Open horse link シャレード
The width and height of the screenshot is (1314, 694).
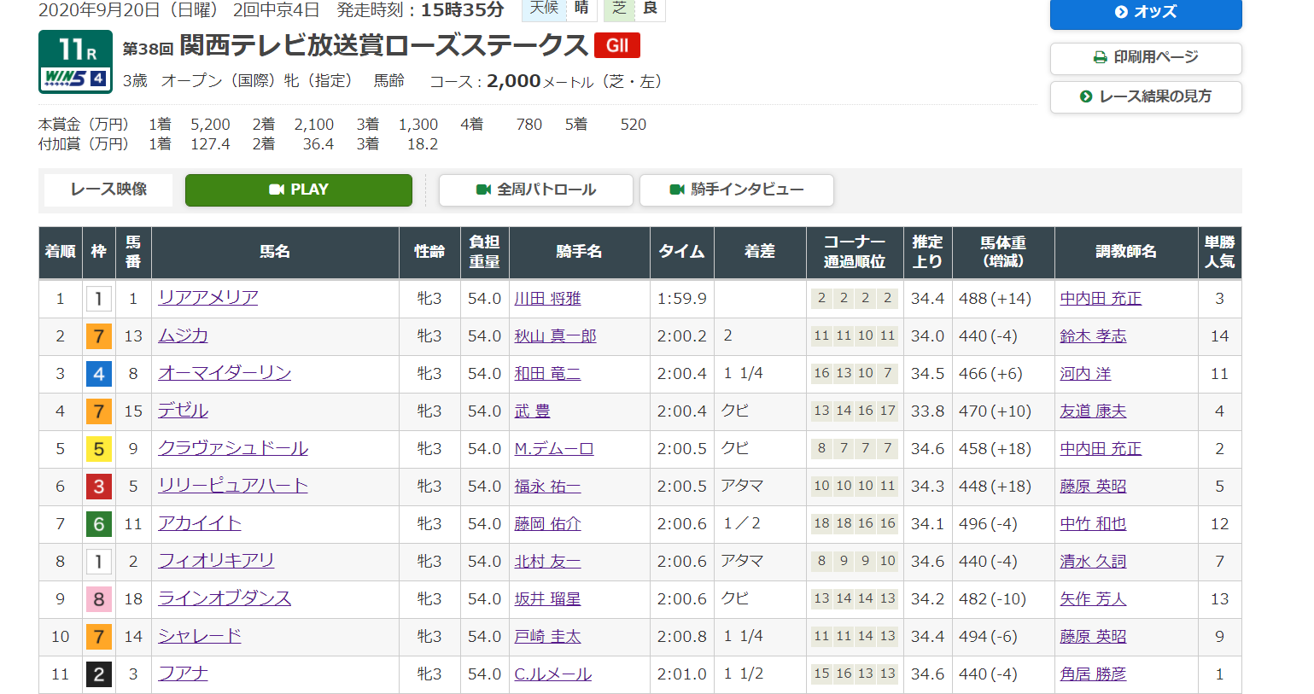tap(200, 636)
